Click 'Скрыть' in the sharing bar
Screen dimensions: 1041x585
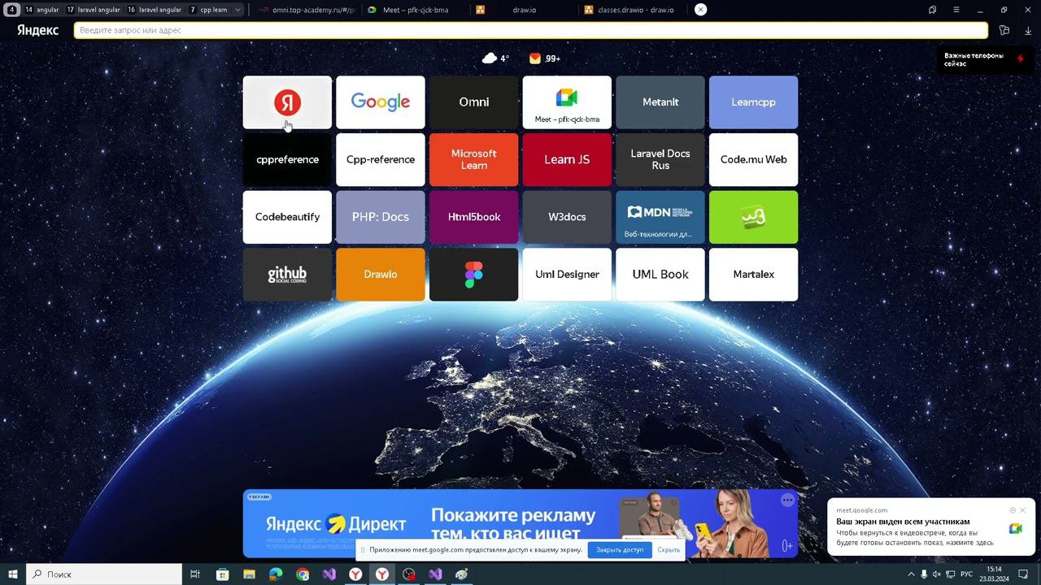click(x=669, y=550)
